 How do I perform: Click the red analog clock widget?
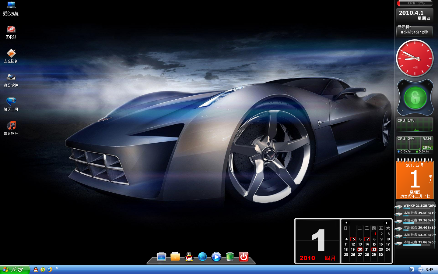[415, 58]
